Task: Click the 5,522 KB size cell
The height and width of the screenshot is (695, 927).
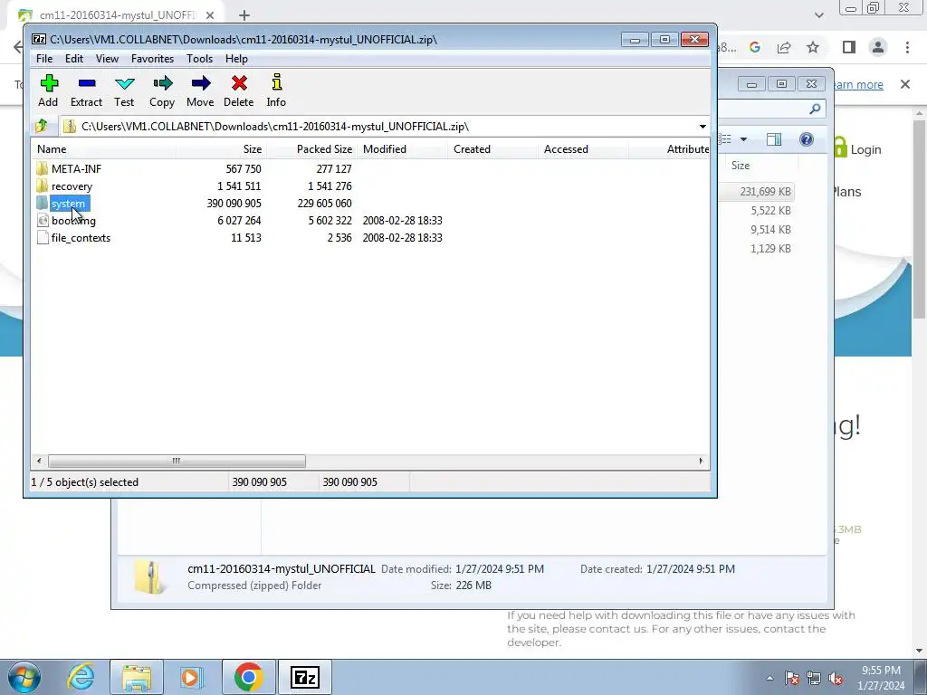Action: (770, 210)
